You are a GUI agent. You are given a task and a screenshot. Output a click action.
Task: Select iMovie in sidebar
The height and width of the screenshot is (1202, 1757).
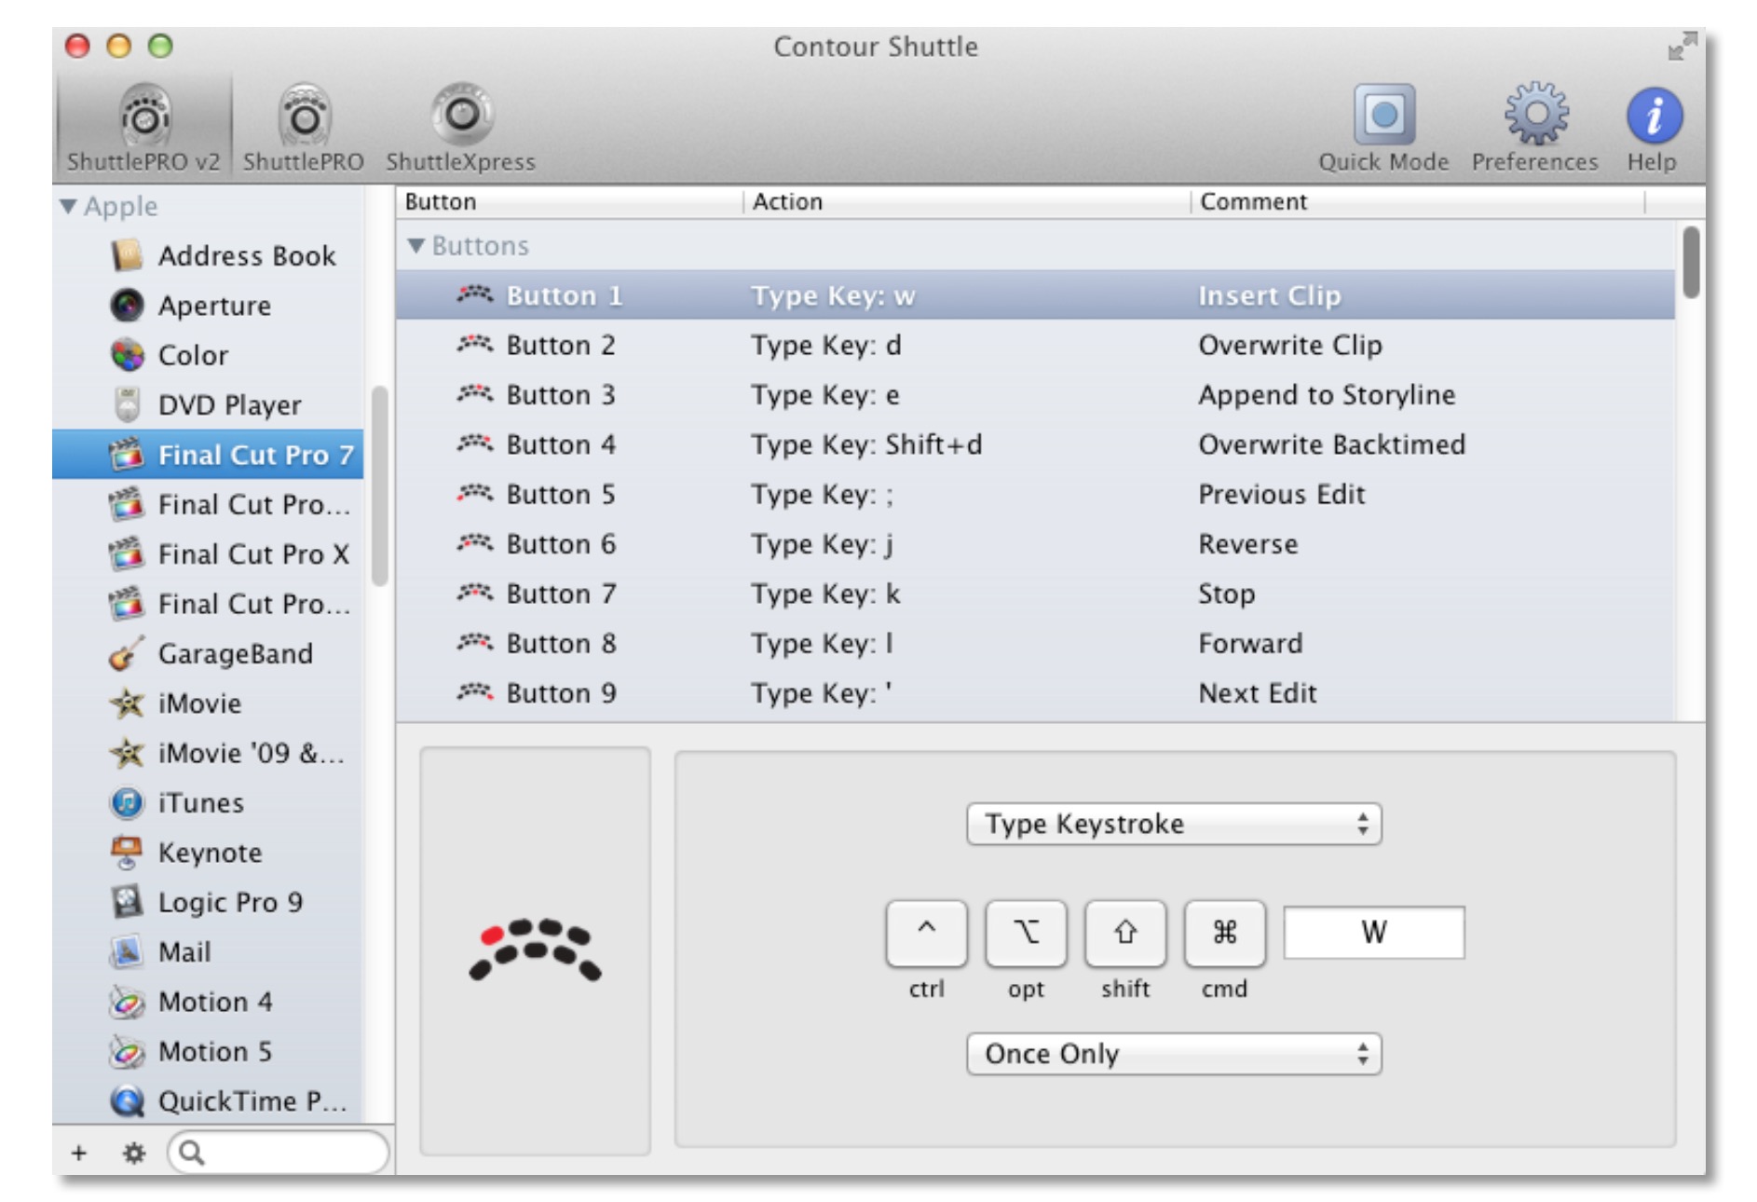pos(209,703)
